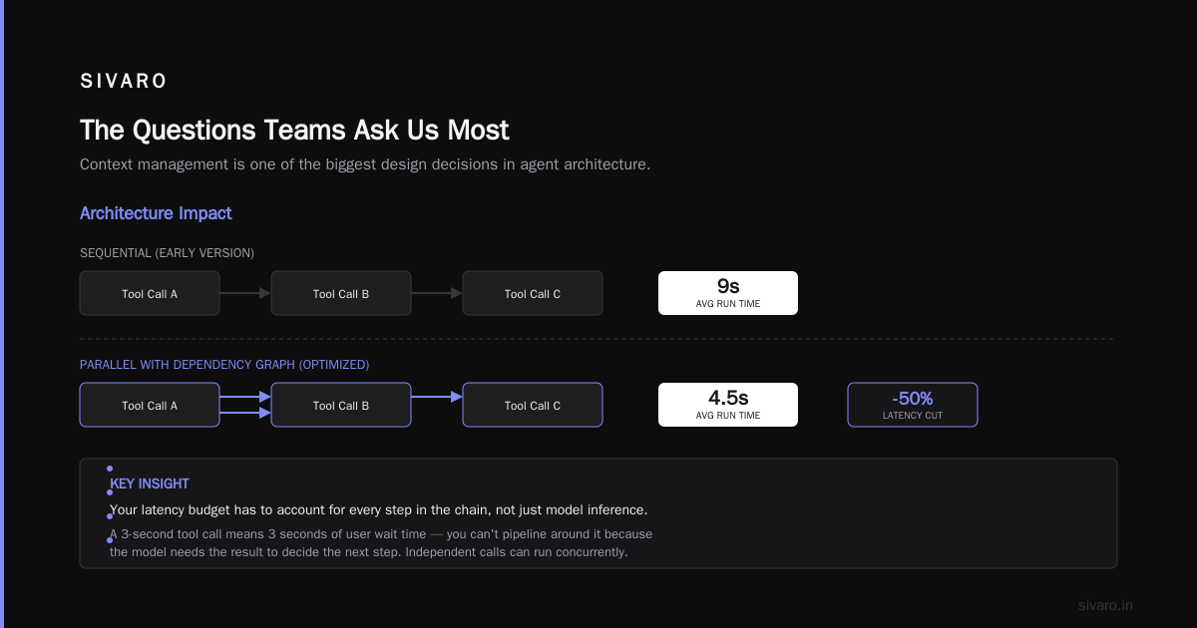Click arrow between sequential Tool Call B and C

(x=437, y=293)
